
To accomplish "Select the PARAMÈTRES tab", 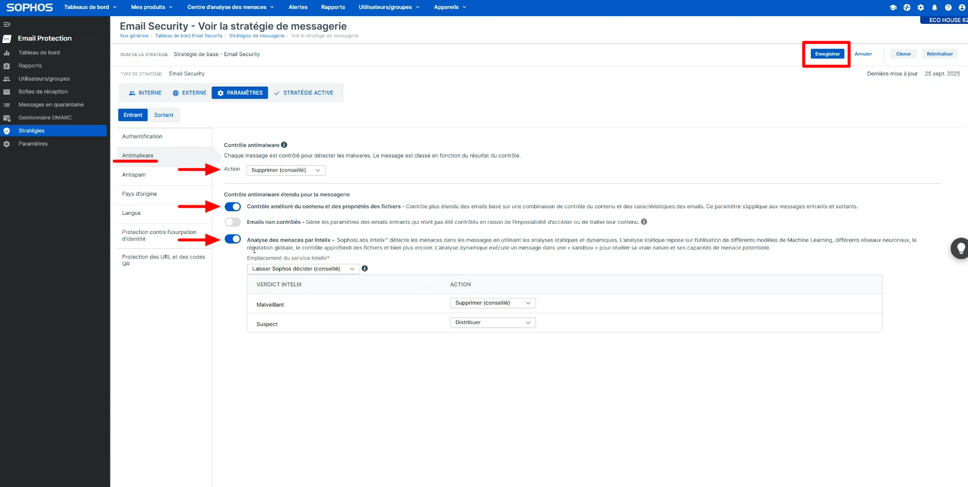I will [x=240, y=93].
